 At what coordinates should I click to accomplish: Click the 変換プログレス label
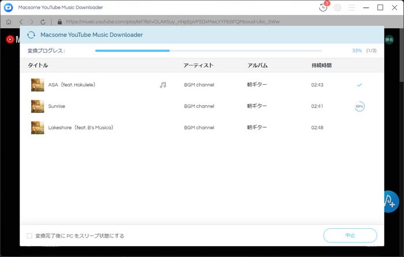click(x=46, y=51)
